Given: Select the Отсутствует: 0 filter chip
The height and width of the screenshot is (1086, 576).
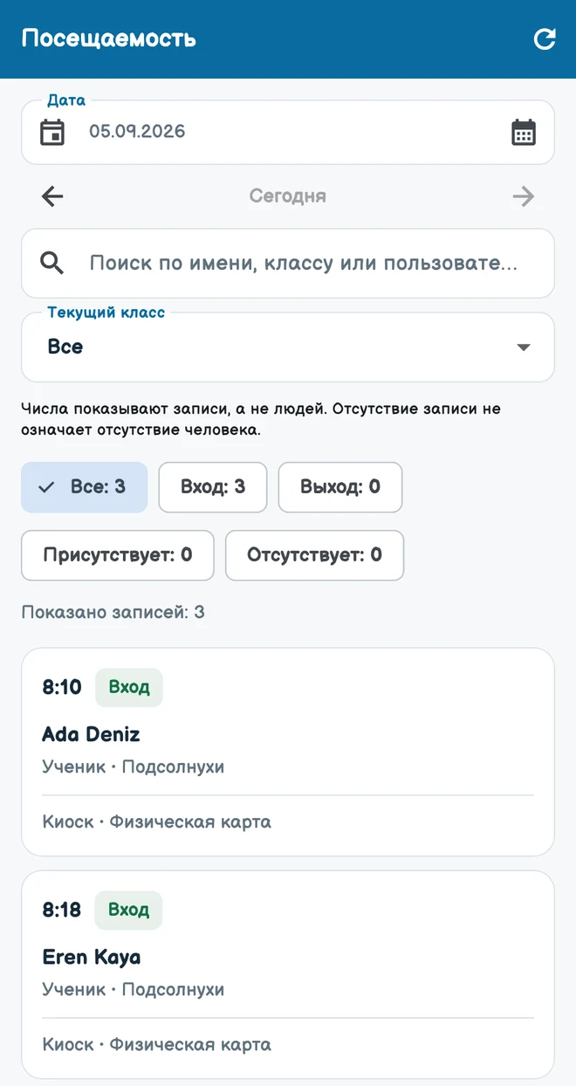Looking at the screenshot, I should pos(314,555).
